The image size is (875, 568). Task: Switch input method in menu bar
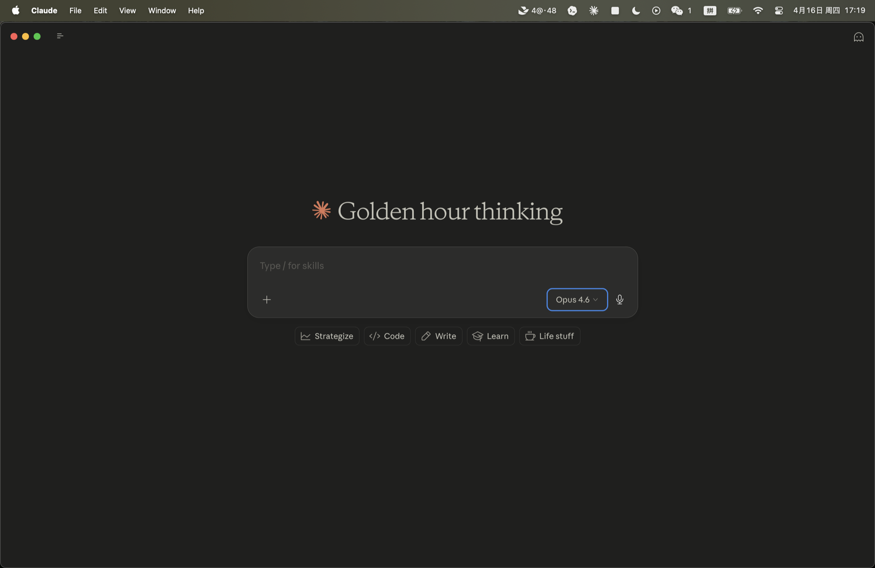pyautogui.click(x=710, y=11)
